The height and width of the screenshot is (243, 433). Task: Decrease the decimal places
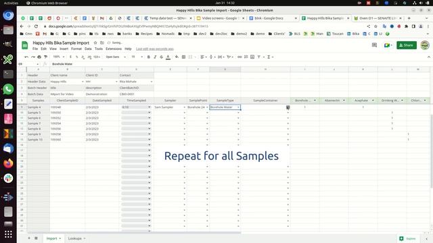pyautogui.click(x=83, y=57)
